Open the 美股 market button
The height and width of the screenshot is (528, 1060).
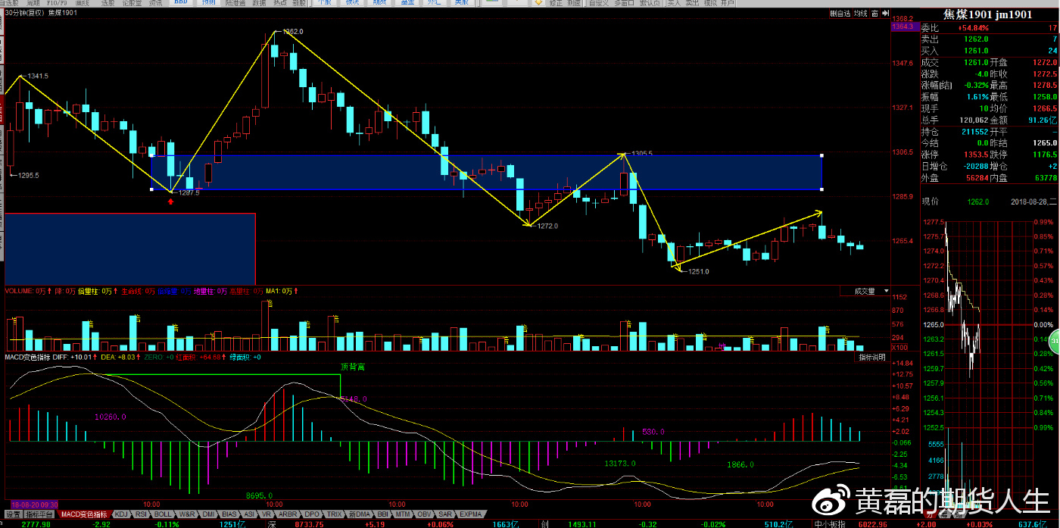(461, 2)
